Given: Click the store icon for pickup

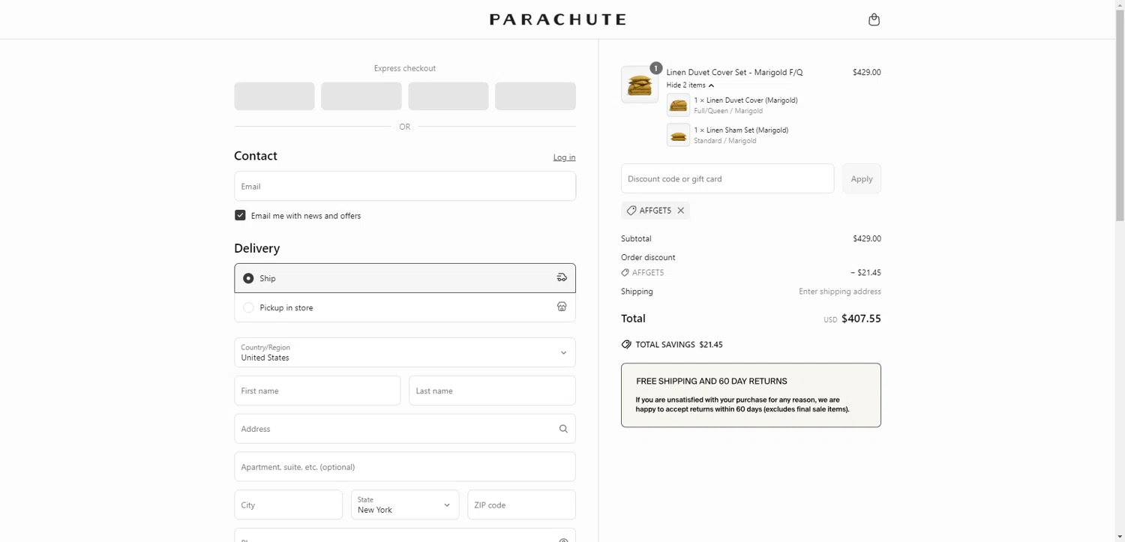Looking at the screenshot, I should pyautogui.click(x=562, y=307).
